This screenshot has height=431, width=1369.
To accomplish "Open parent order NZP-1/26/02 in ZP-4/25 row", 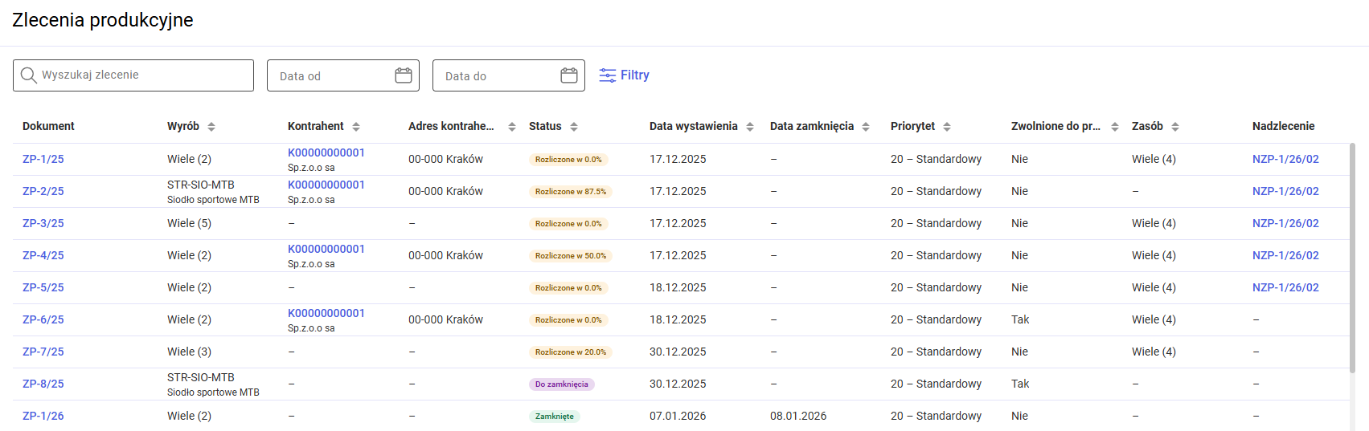I will point(1285,255).
